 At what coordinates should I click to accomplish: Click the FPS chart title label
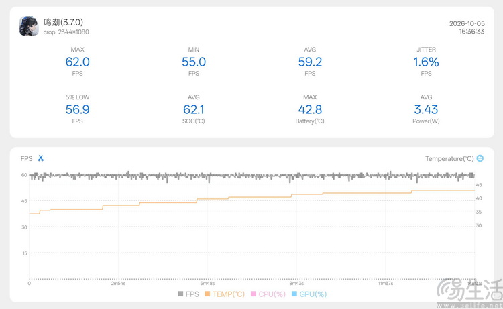coord(26,158)
